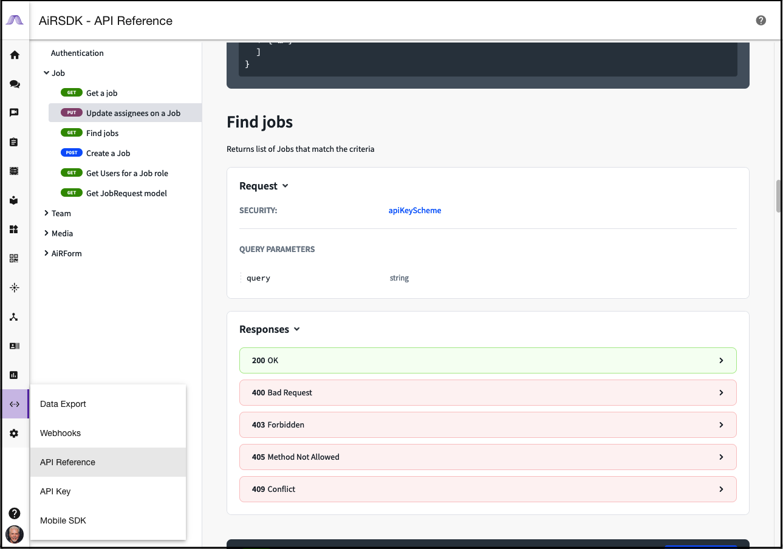Select Webhooks from the popup menu
Image resolution: width=783 pixels, height=549 pixels.
(108, 433)
